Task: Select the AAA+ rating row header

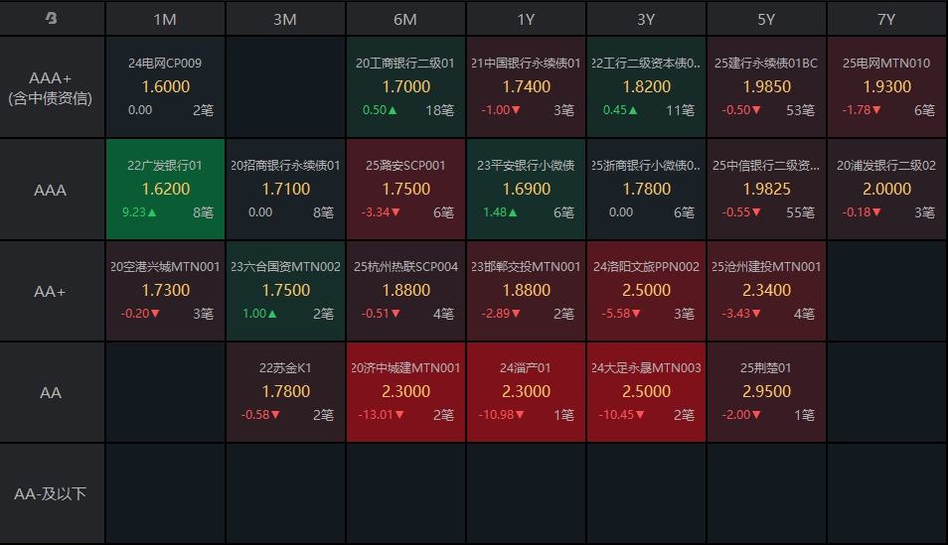Action: 52,87
